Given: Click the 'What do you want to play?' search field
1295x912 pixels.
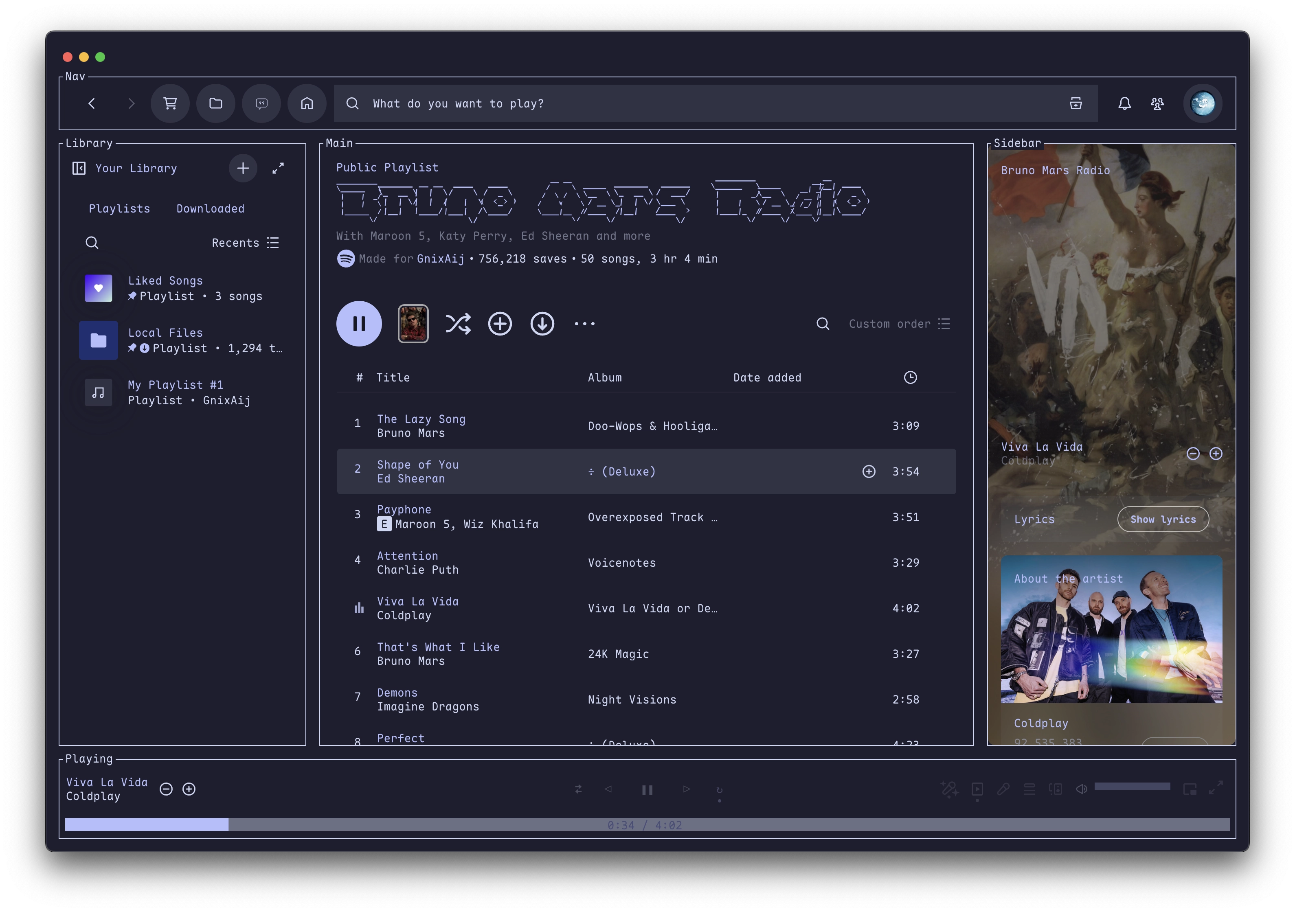Looking at the screenshot, I should click(715, 103).
